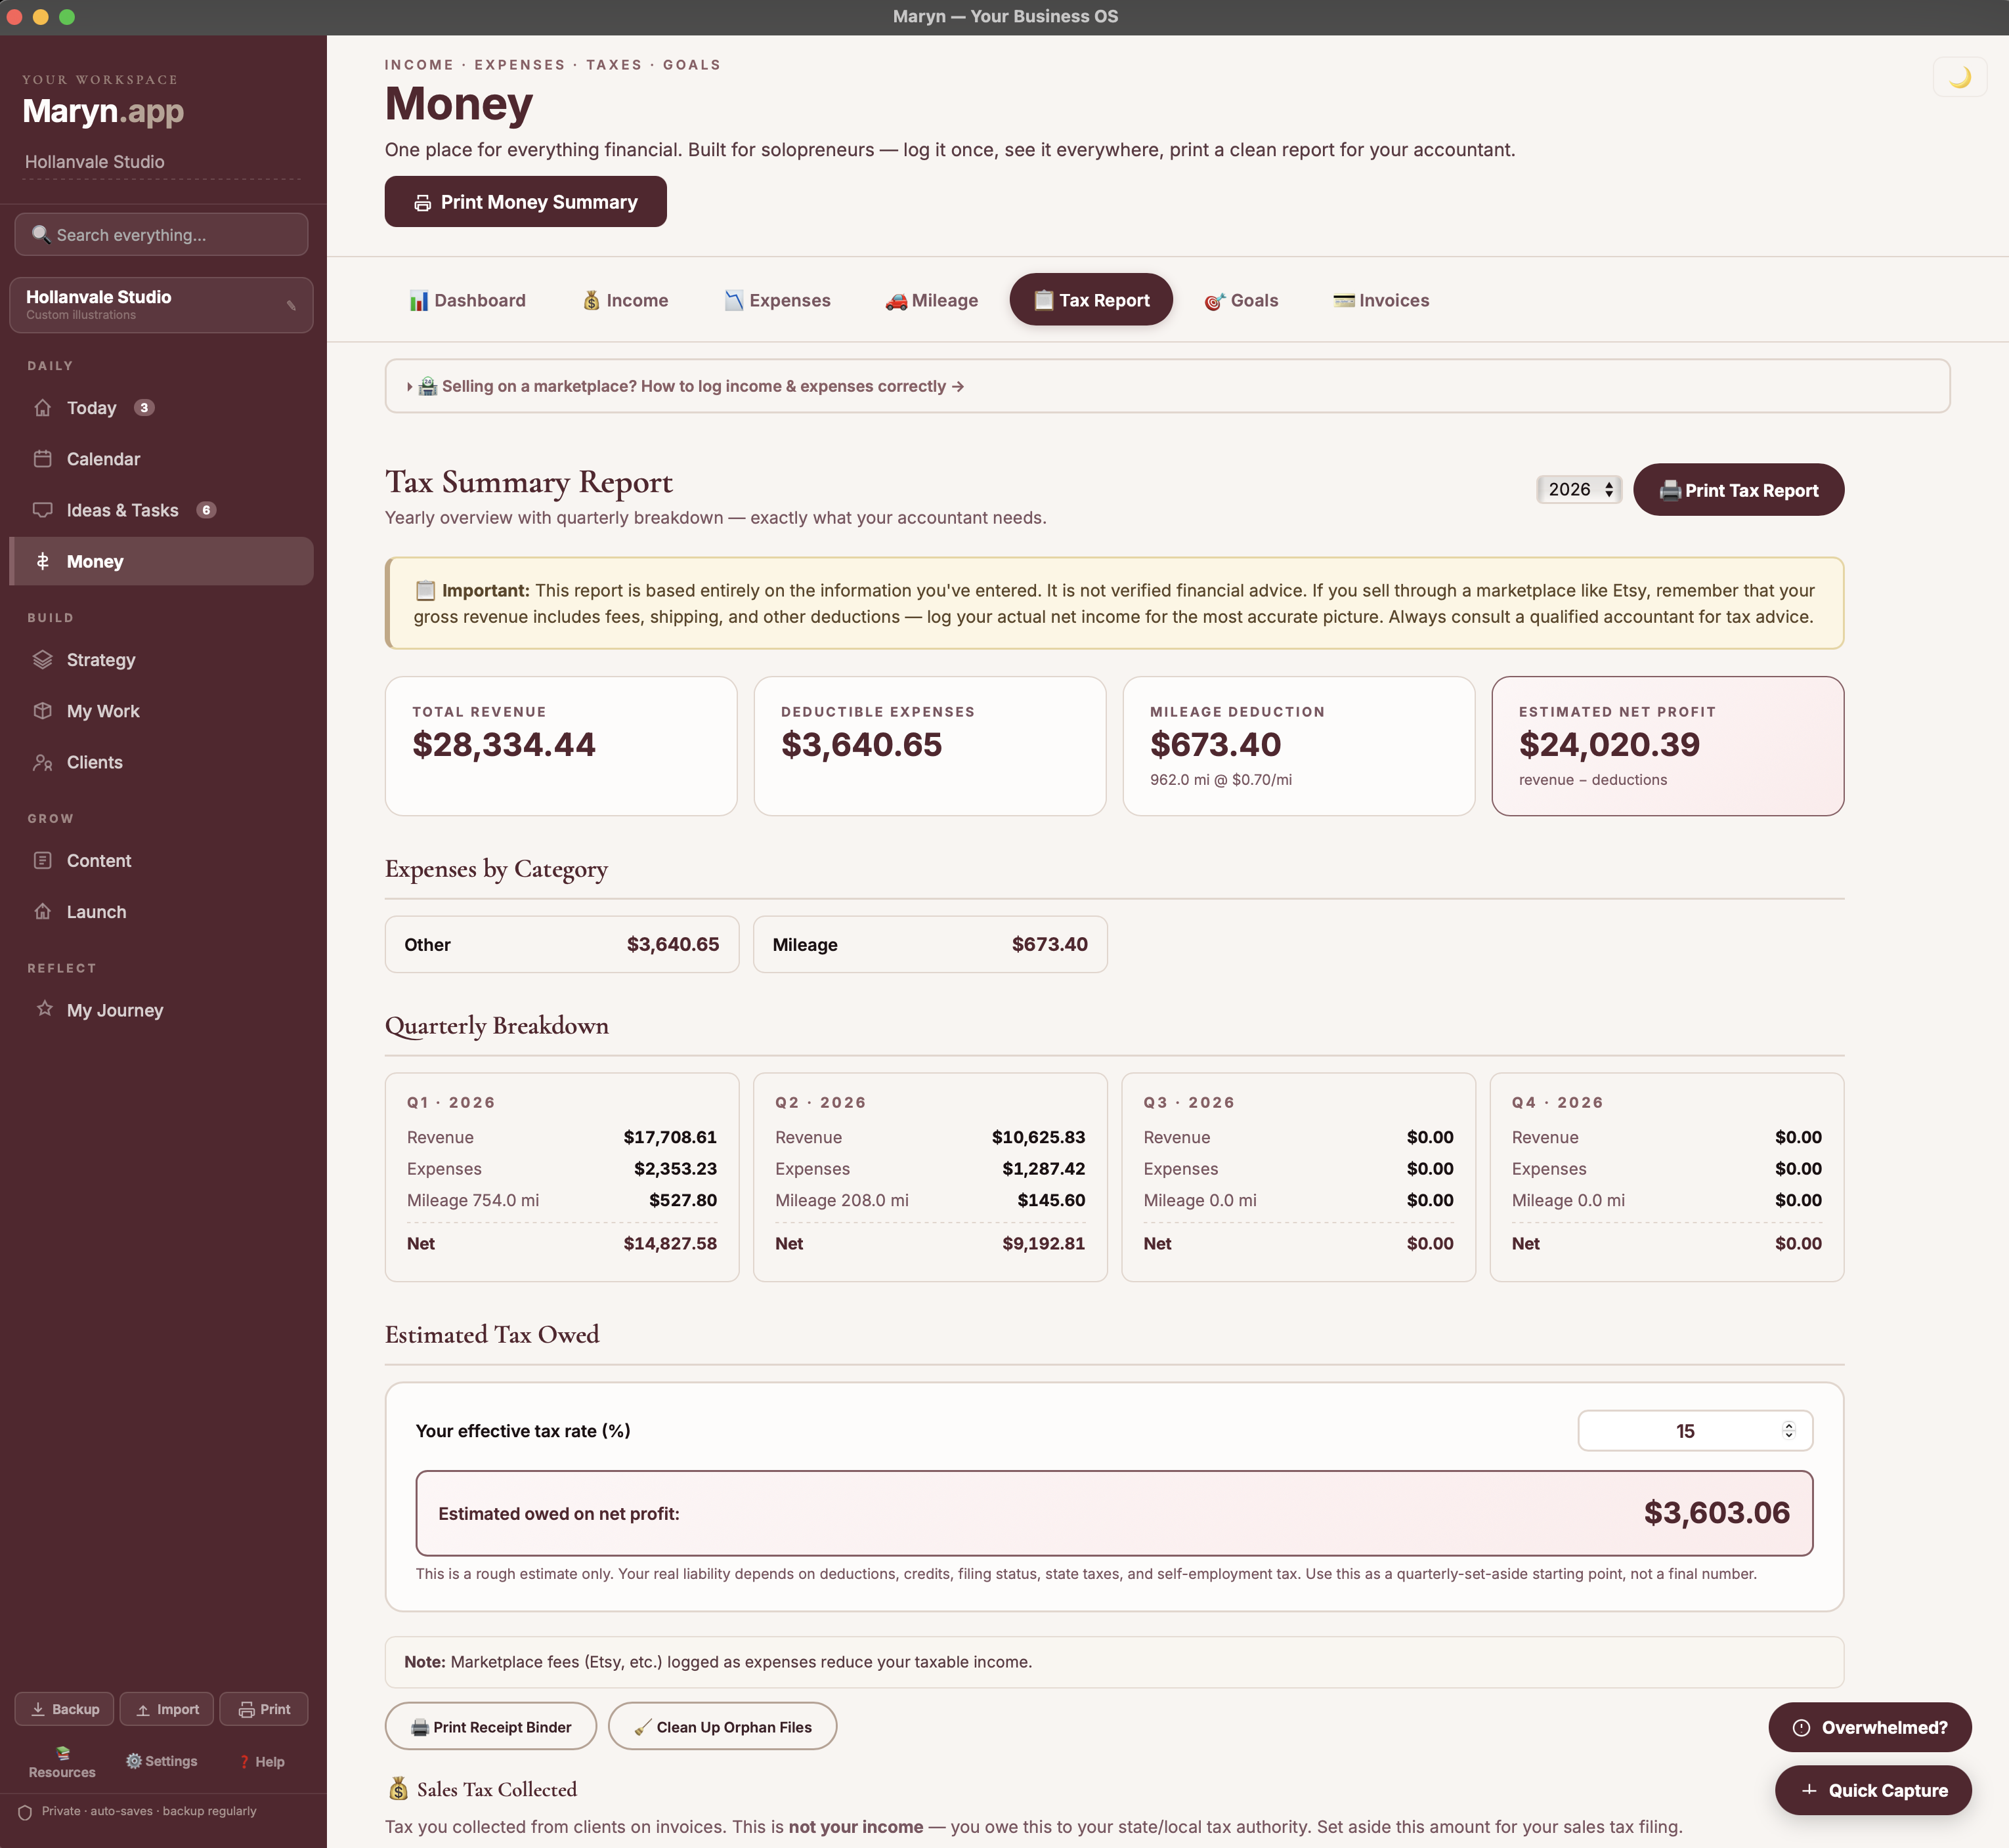This screenshot has height=1848, width=2009.
Task: Click the Print Tax Report button
Action: [1738, 490]
